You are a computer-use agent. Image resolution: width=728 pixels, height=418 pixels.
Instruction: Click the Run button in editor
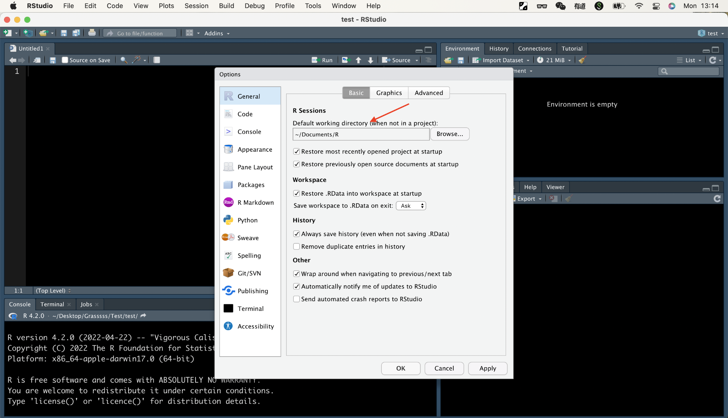(322, 60)
